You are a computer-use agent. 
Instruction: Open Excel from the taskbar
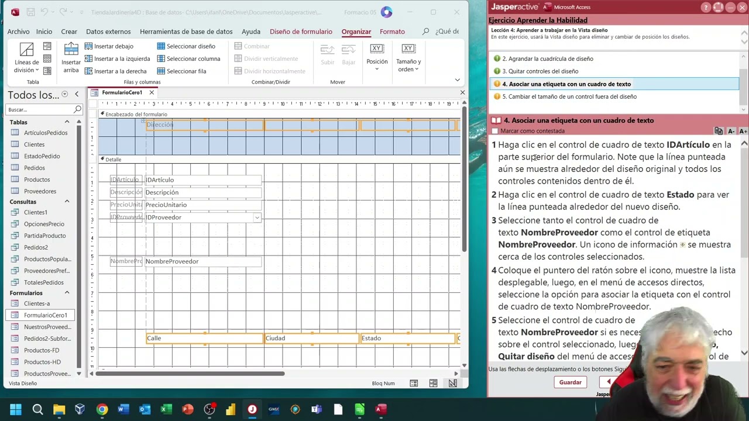(x=166, y=409)
